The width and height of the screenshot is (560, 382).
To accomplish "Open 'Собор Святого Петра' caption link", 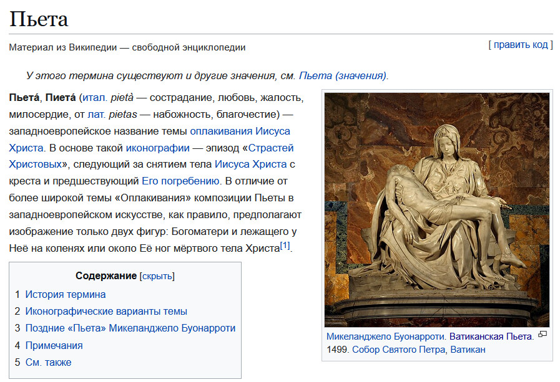I will point(398,350).
